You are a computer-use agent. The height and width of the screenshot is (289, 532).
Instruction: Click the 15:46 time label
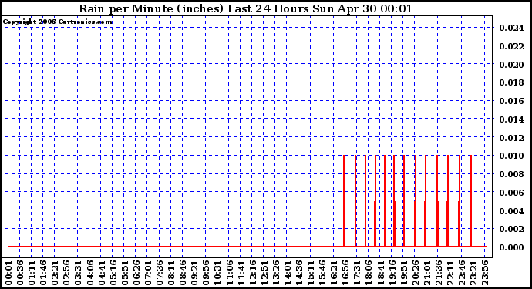tap(322, 273)
